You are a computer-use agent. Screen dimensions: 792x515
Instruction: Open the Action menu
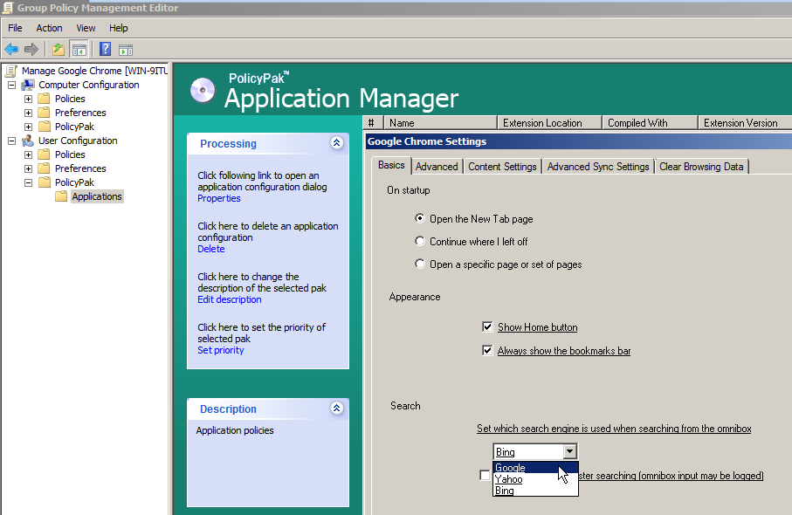pyautogui.click(x=49, y=28)
